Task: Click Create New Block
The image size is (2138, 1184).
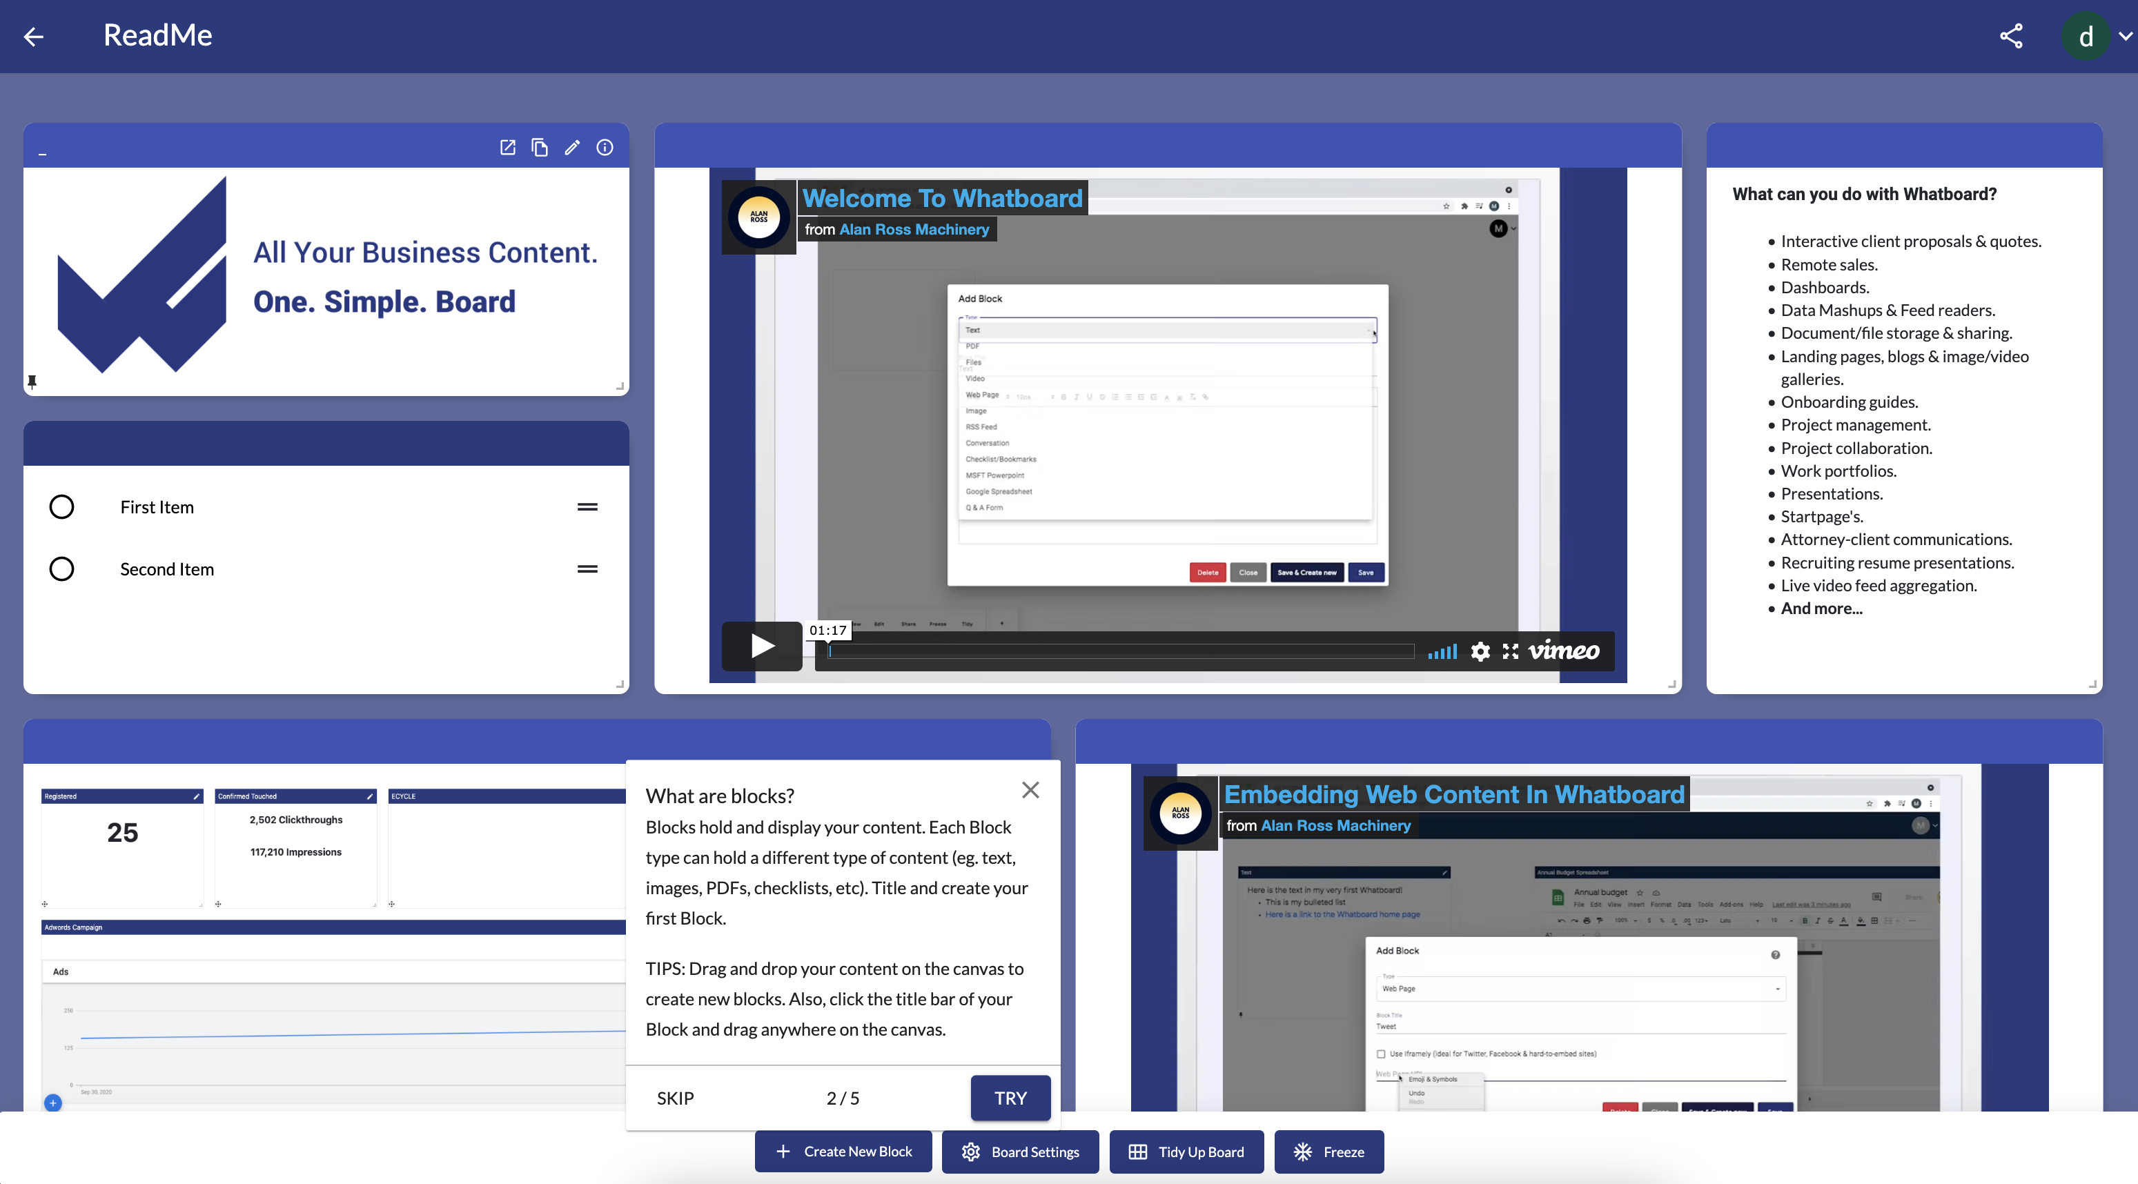Action: 843,1152
